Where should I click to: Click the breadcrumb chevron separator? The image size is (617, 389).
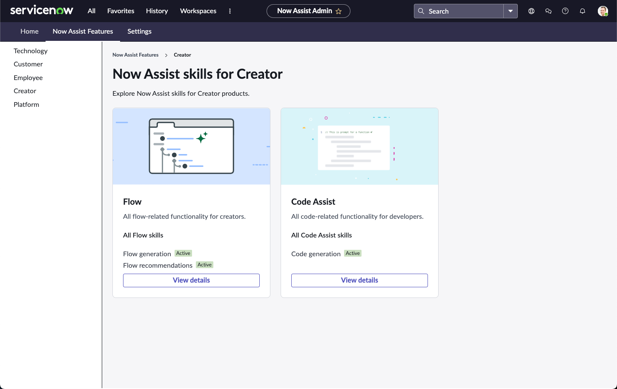pos(166,55)
